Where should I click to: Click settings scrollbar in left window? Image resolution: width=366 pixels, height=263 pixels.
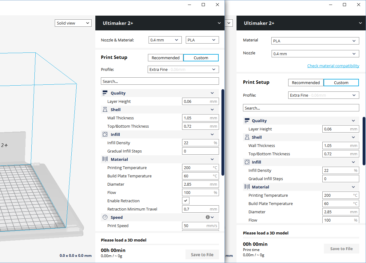point(223,132)
